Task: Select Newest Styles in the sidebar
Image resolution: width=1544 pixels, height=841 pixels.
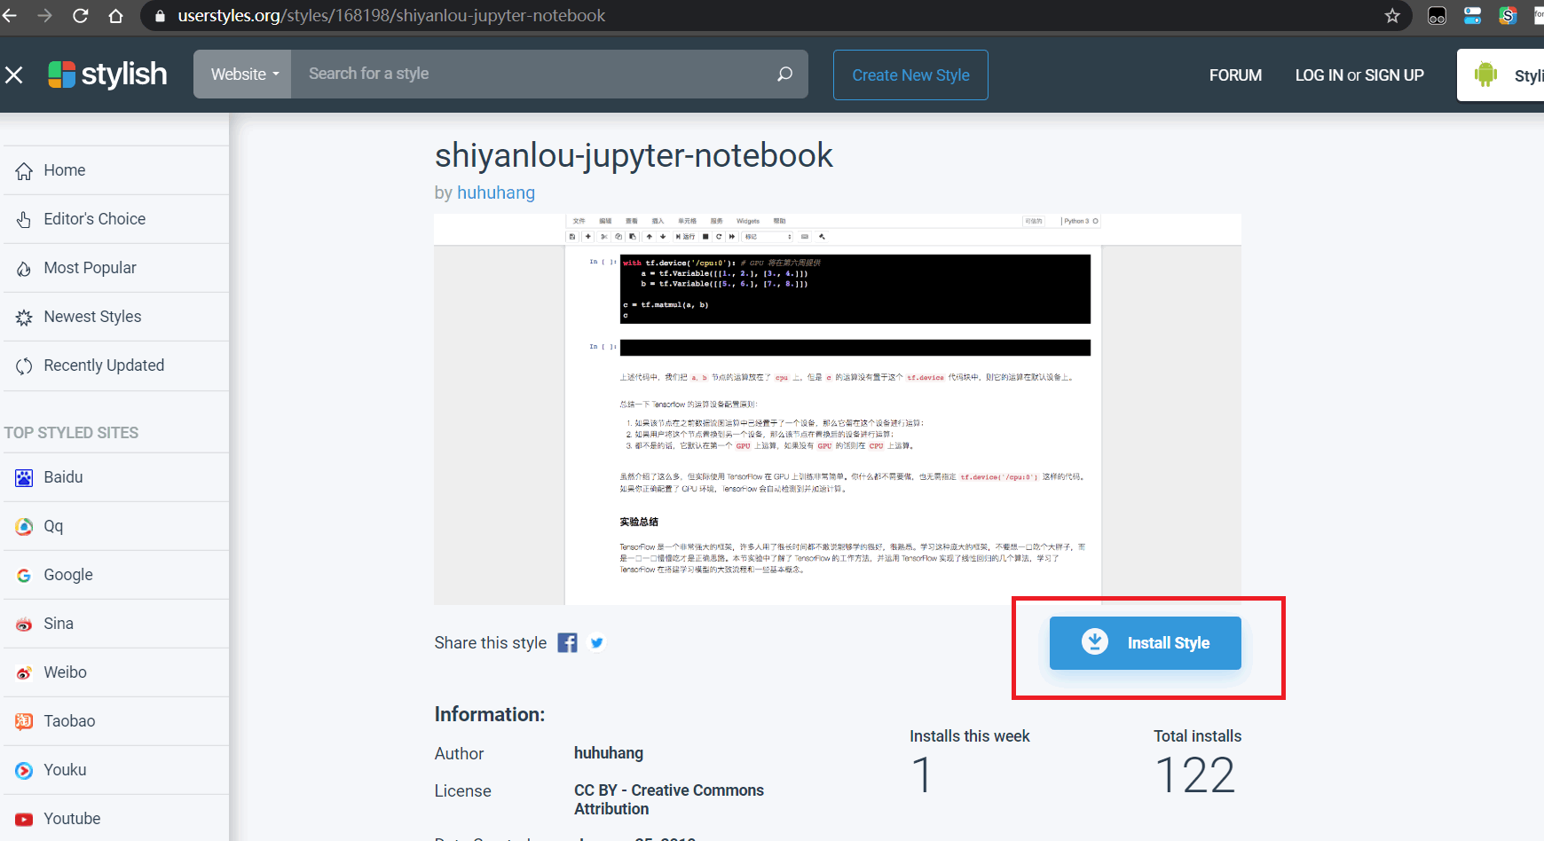Action: tap(94, 316)
